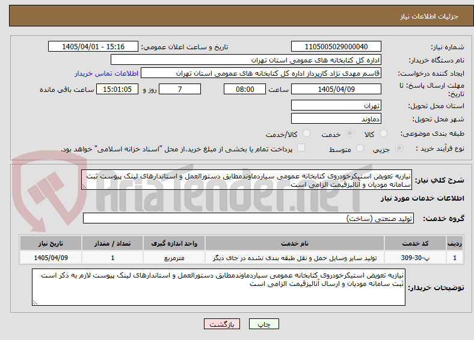
Task: Click the چاپ print button
Action: tap(264, 324)
